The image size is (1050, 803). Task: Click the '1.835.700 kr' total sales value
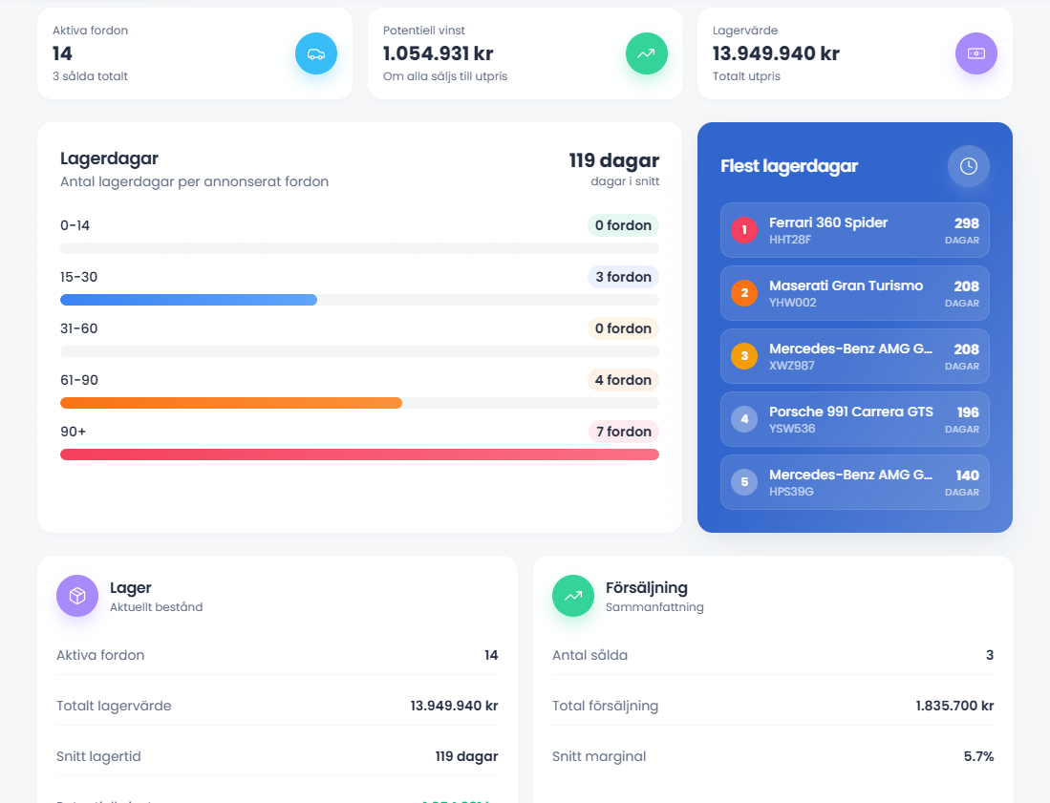[954, 706]
